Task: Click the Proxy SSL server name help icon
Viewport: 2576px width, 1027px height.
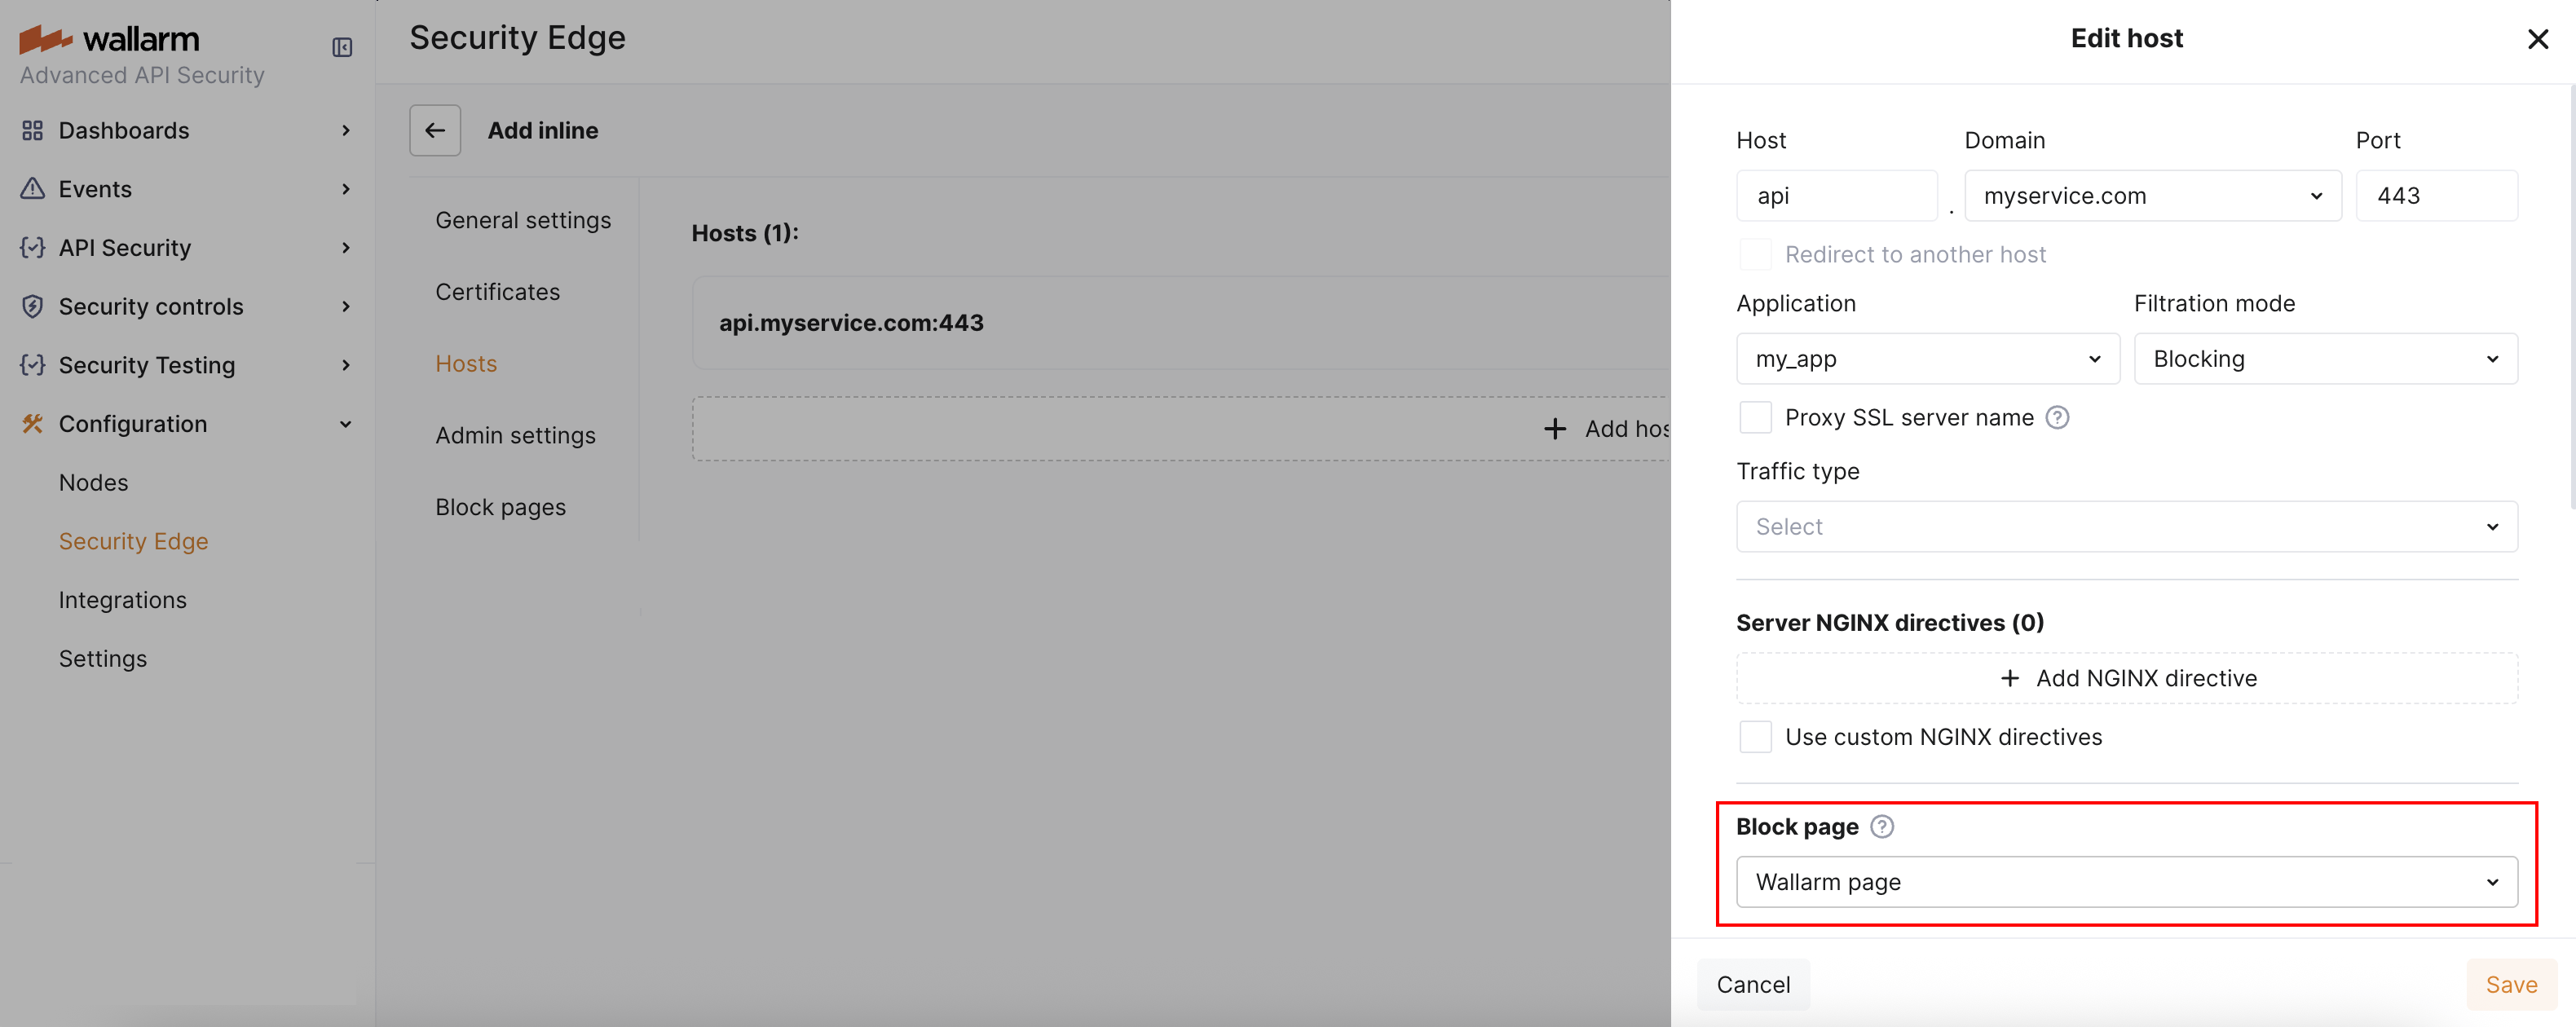Action: coord(2058,417)
